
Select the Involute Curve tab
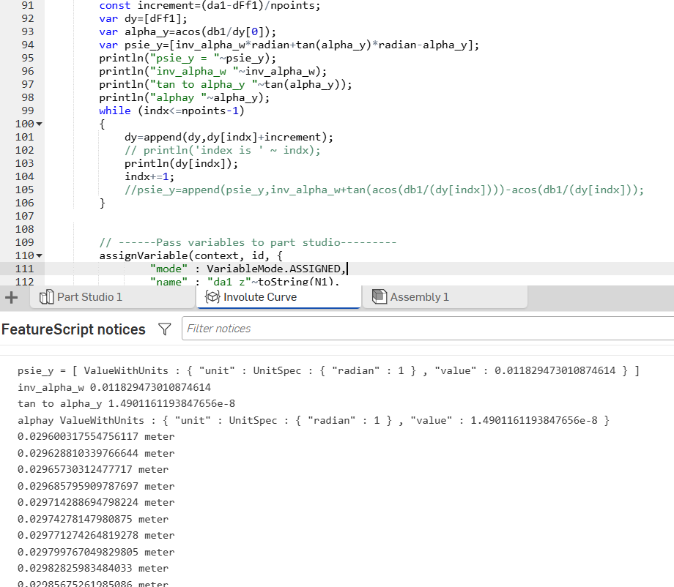278,297
